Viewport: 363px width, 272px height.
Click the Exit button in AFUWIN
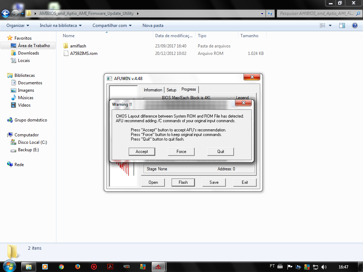(245, 182)
